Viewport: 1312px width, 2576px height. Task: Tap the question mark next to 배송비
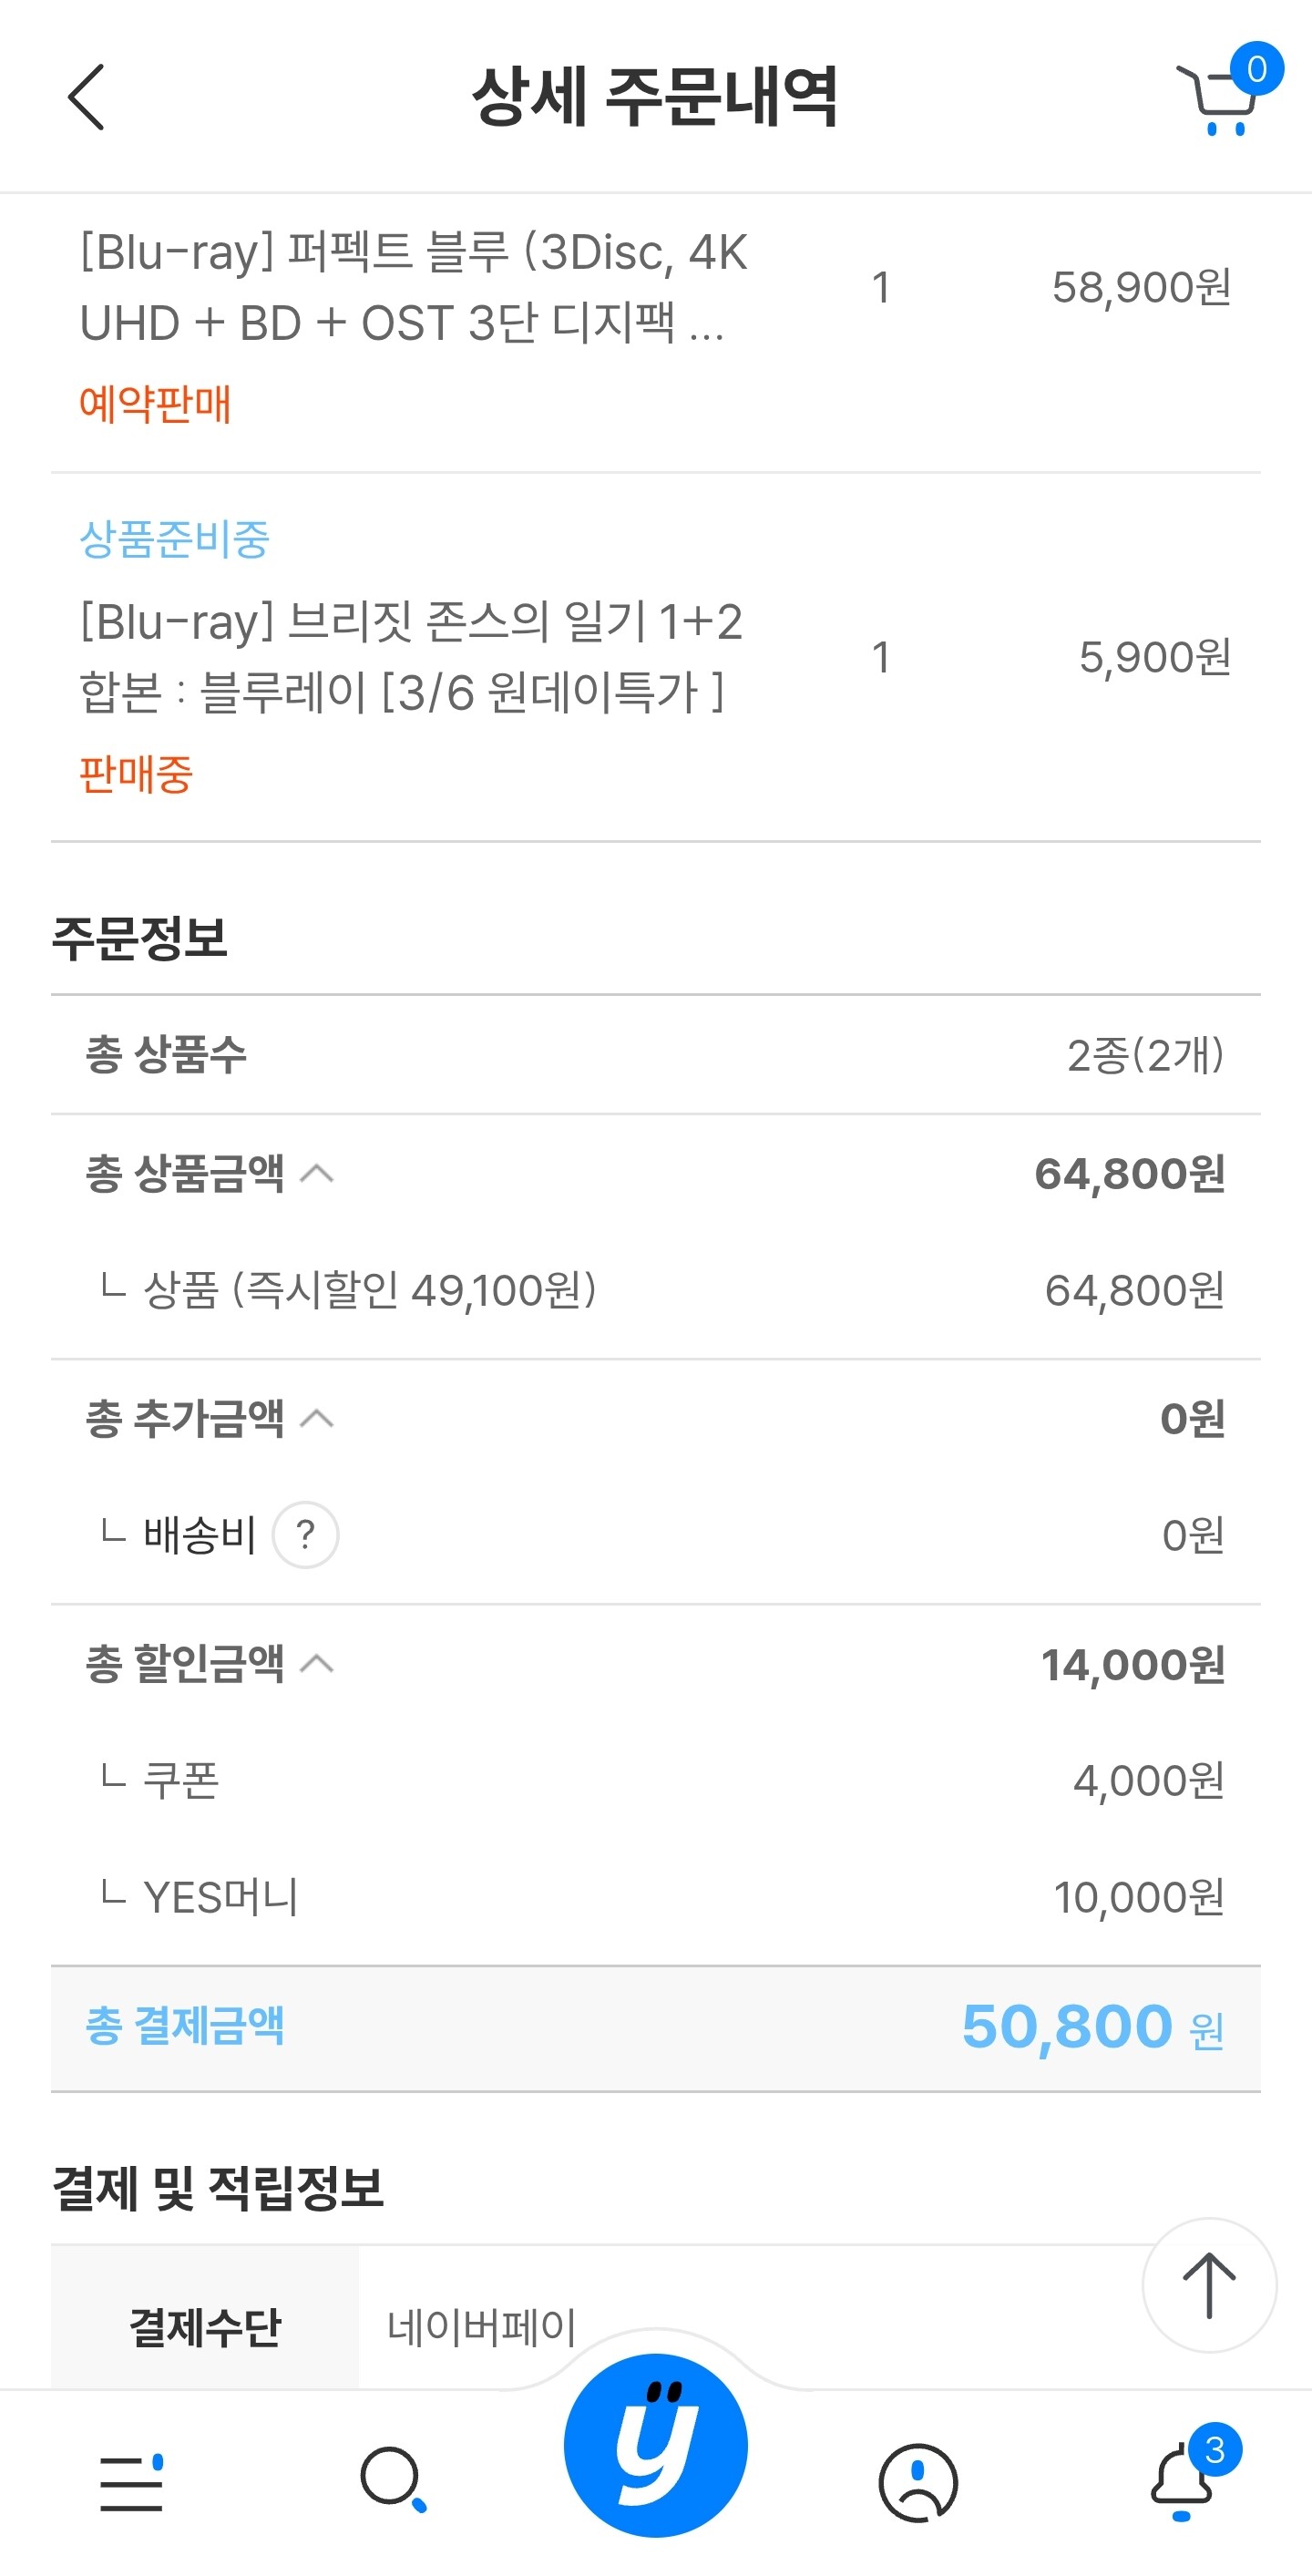click(306, 1535)
